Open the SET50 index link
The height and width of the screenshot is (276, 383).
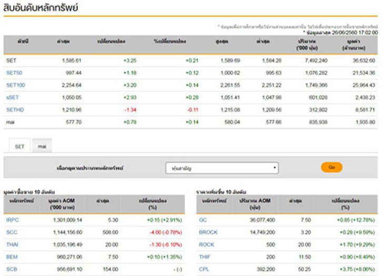point(14,73)
